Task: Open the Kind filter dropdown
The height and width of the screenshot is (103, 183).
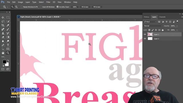Action: pos(150,22)
